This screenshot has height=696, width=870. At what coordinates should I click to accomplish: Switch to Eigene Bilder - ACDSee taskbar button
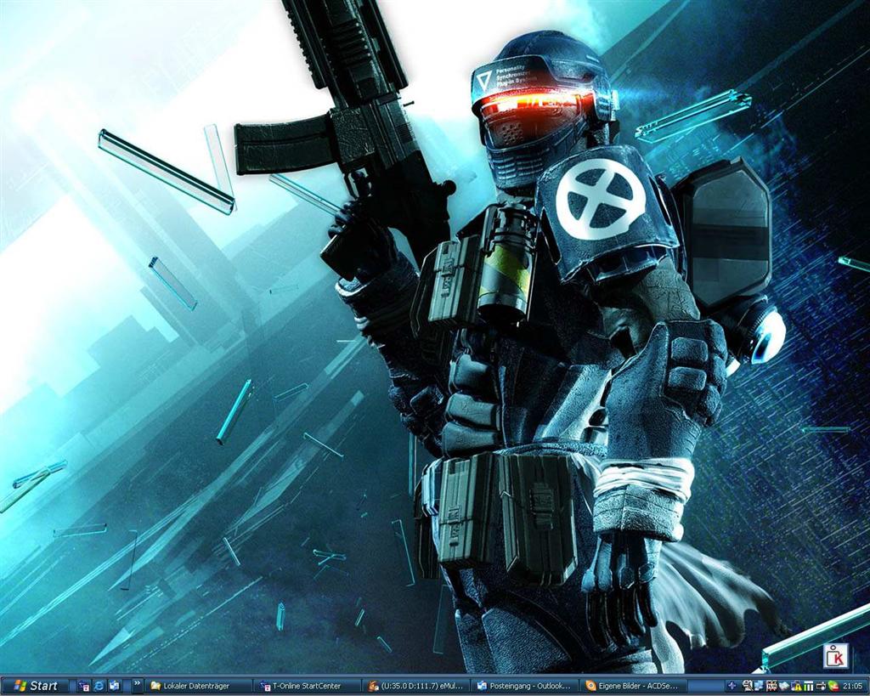(633, 687)
